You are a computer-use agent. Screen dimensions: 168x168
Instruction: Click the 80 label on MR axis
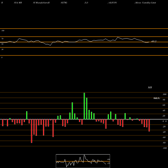pos(164,100)
